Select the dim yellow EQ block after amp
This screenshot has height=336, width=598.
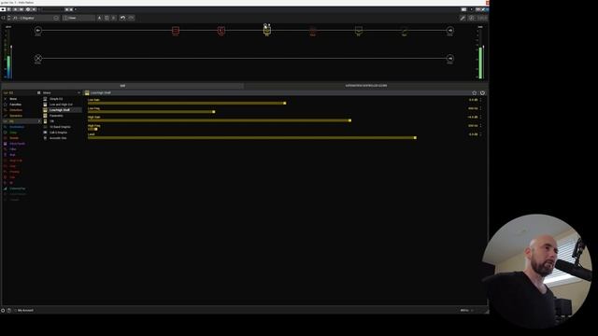pos(359,31)
